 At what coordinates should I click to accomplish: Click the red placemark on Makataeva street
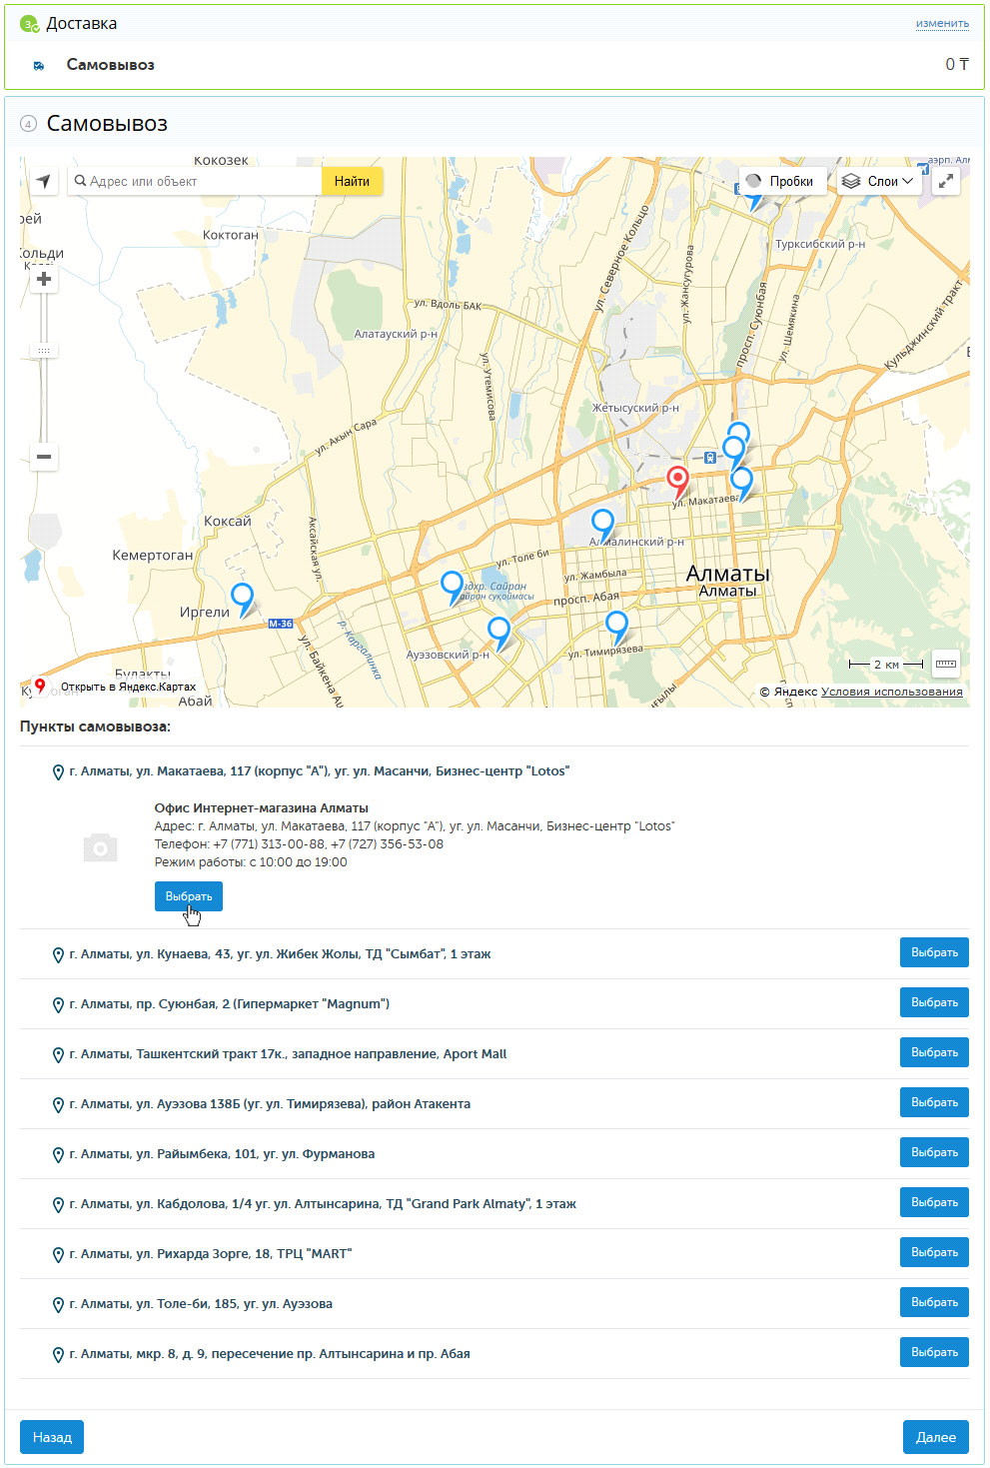point(678,479)
